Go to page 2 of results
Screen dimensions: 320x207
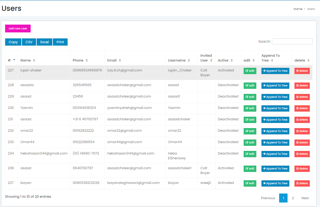click(293, 198)
